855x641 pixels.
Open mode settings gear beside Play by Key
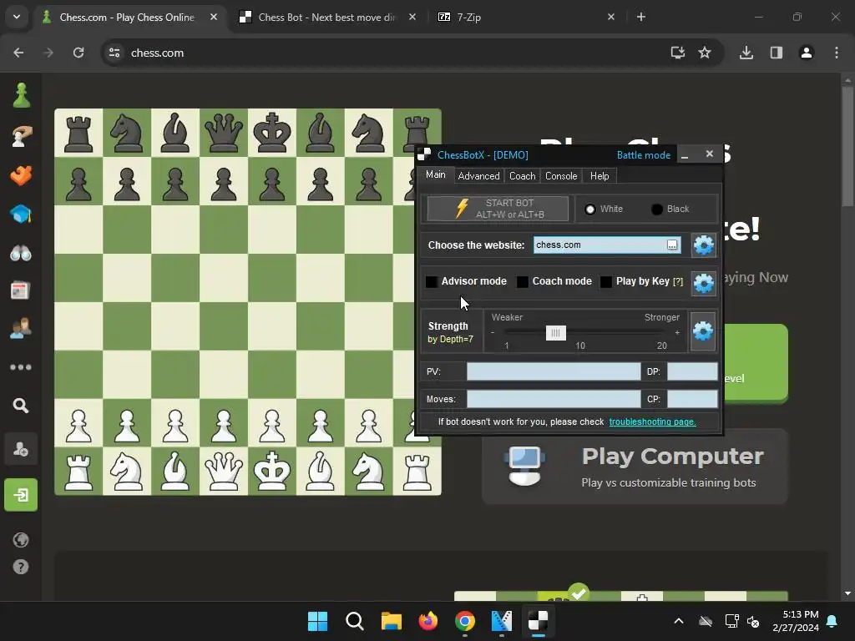(703, 284)
